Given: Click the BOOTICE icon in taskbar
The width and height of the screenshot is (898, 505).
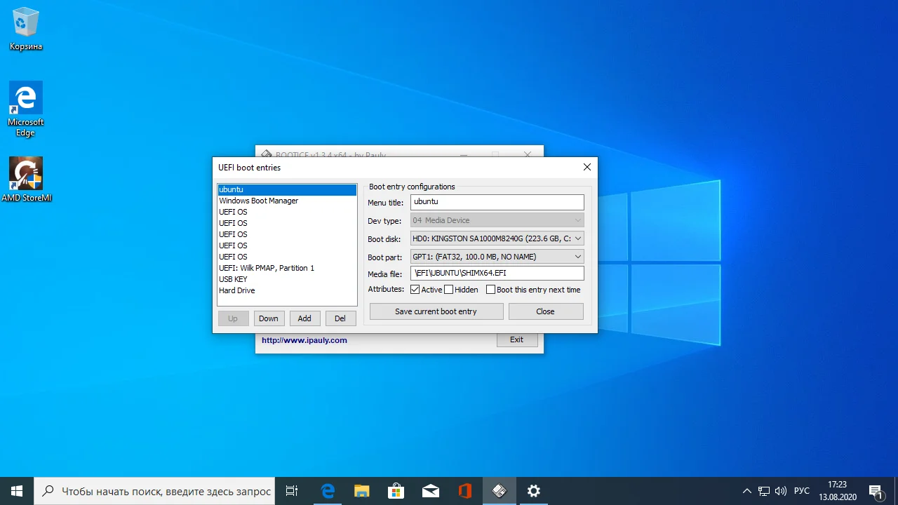Looking at the screenshot, I should [500, 491].
